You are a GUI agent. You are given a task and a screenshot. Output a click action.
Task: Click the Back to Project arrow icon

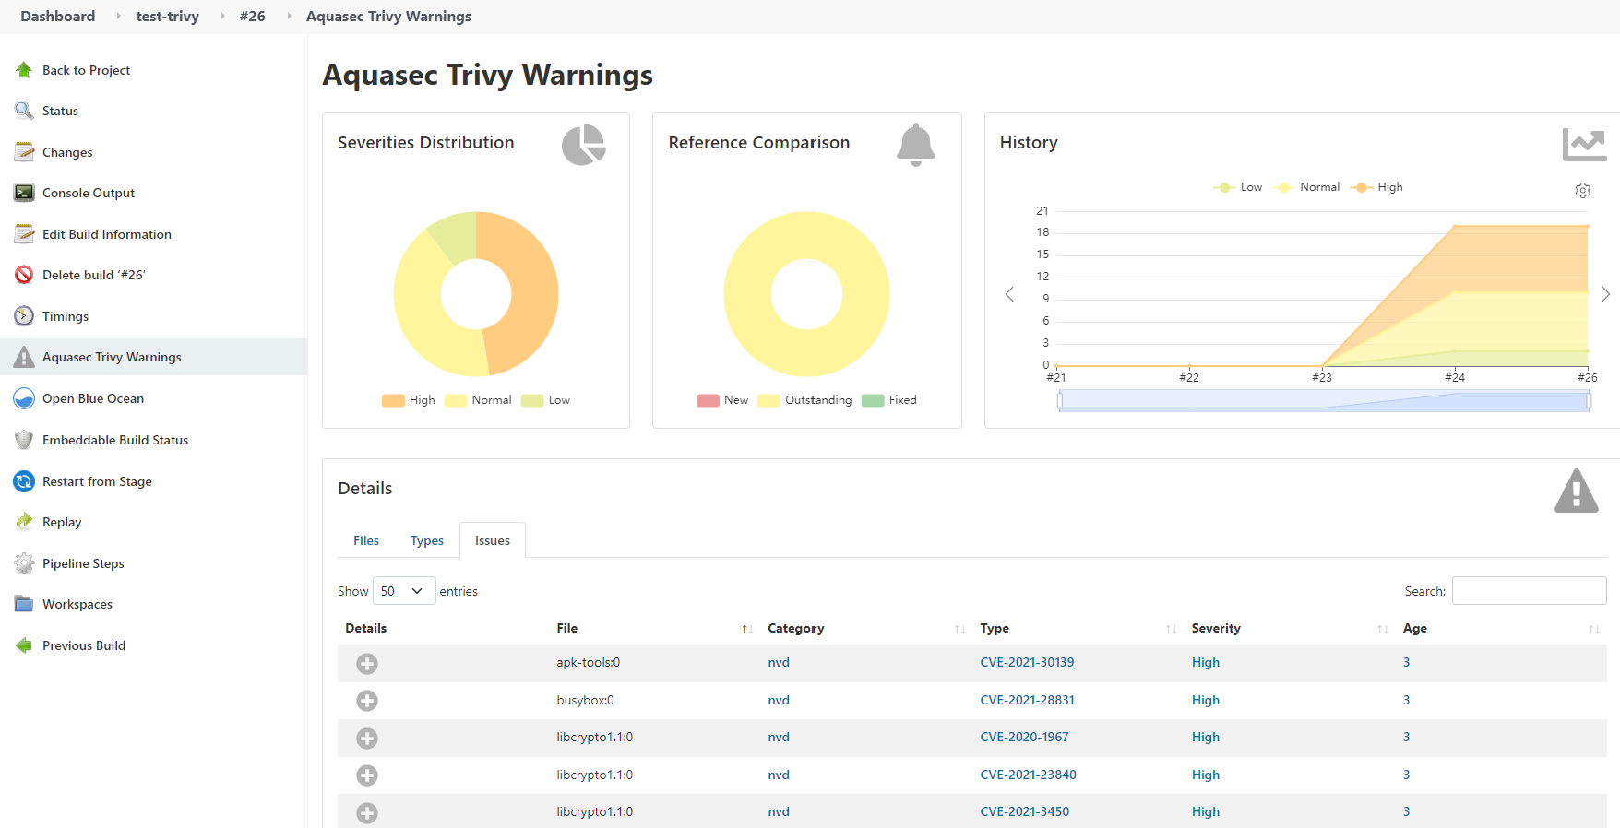point(24,69)
